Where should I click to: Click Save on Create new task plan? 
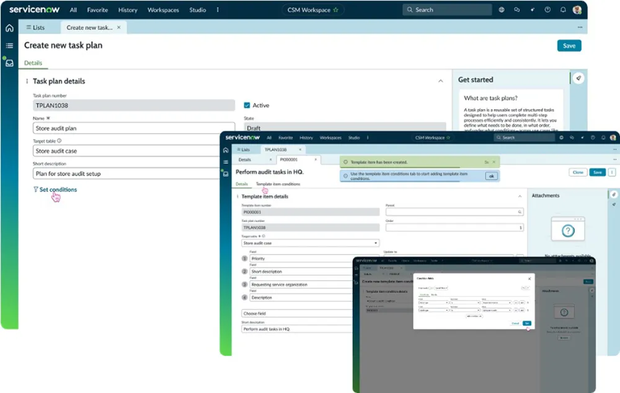(569, 45)
